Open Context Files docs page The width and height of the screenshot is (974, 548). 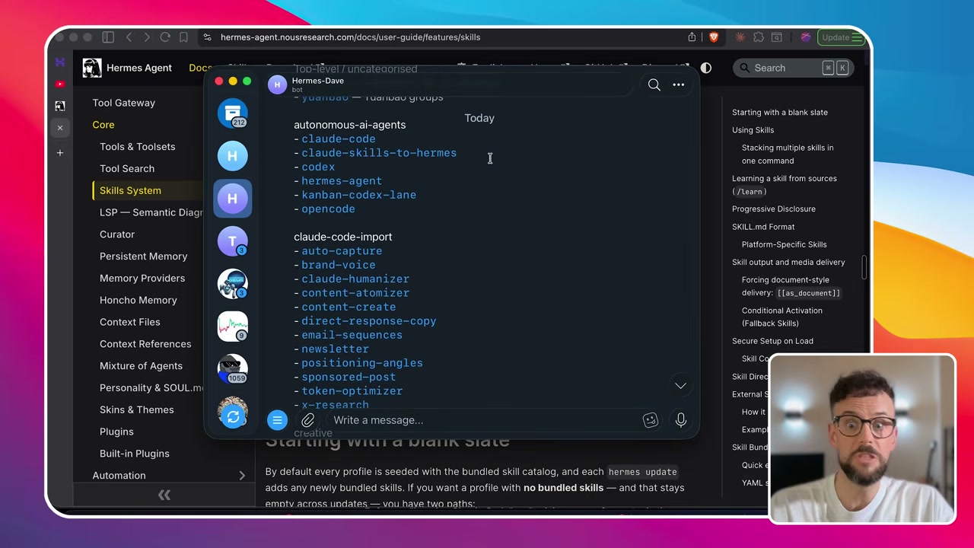click(130, 322)
